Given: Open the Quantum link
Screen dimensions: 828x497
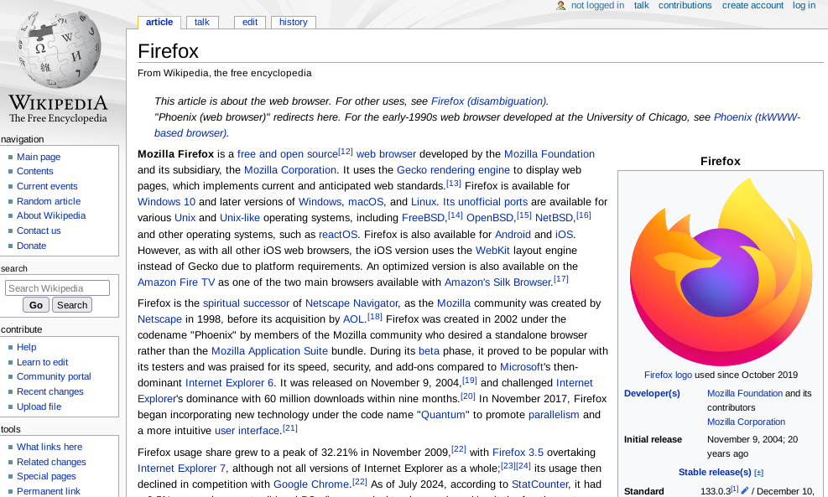Looking at the screenshot, I should click(443, 415).
